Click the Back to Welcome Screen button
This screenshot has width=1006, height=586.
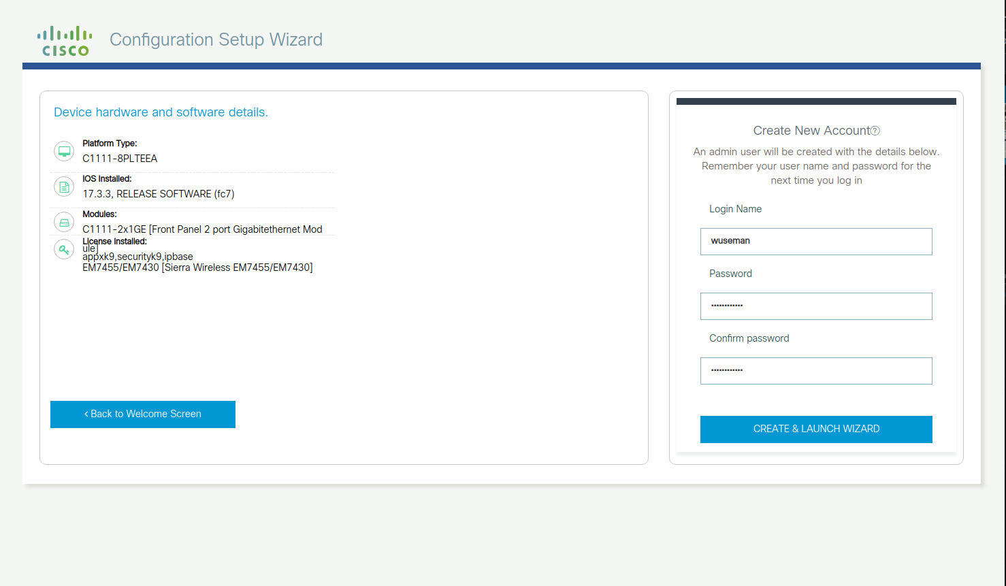tap(142, 414)
